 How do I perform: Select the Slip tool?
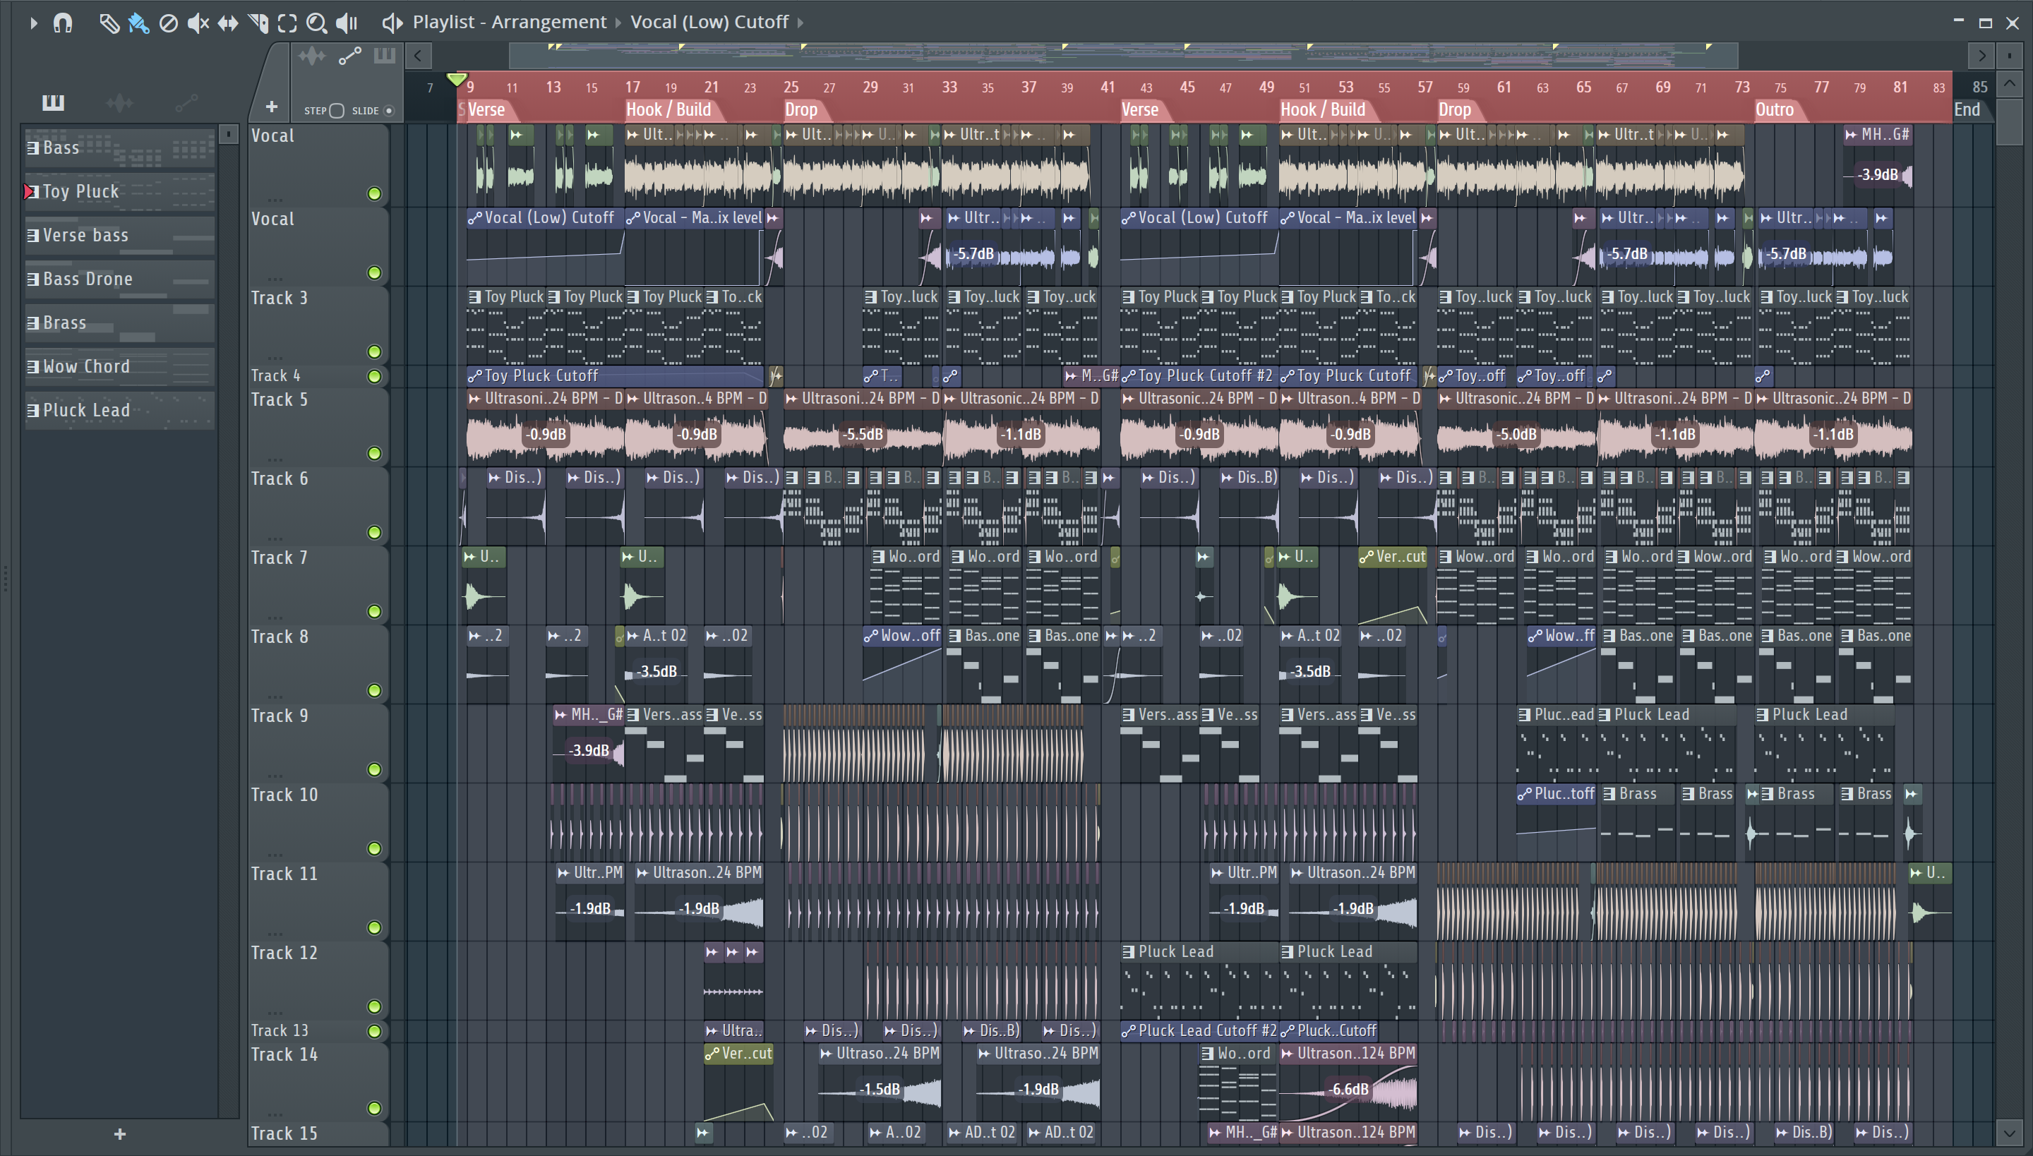tap(228, 23)
